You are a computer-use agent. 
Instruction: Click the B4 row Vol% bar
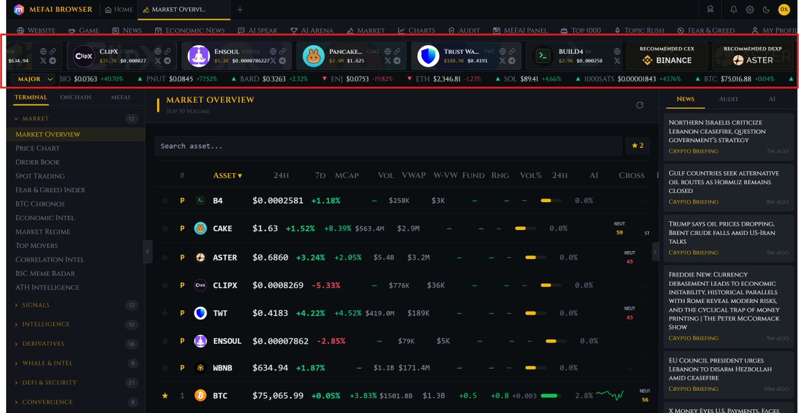550,201
